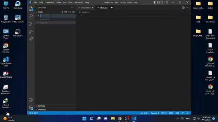The height and width of the screenshot is (122, 218).
Task: Open the Search view in activity bar
Action: (31, 16)
